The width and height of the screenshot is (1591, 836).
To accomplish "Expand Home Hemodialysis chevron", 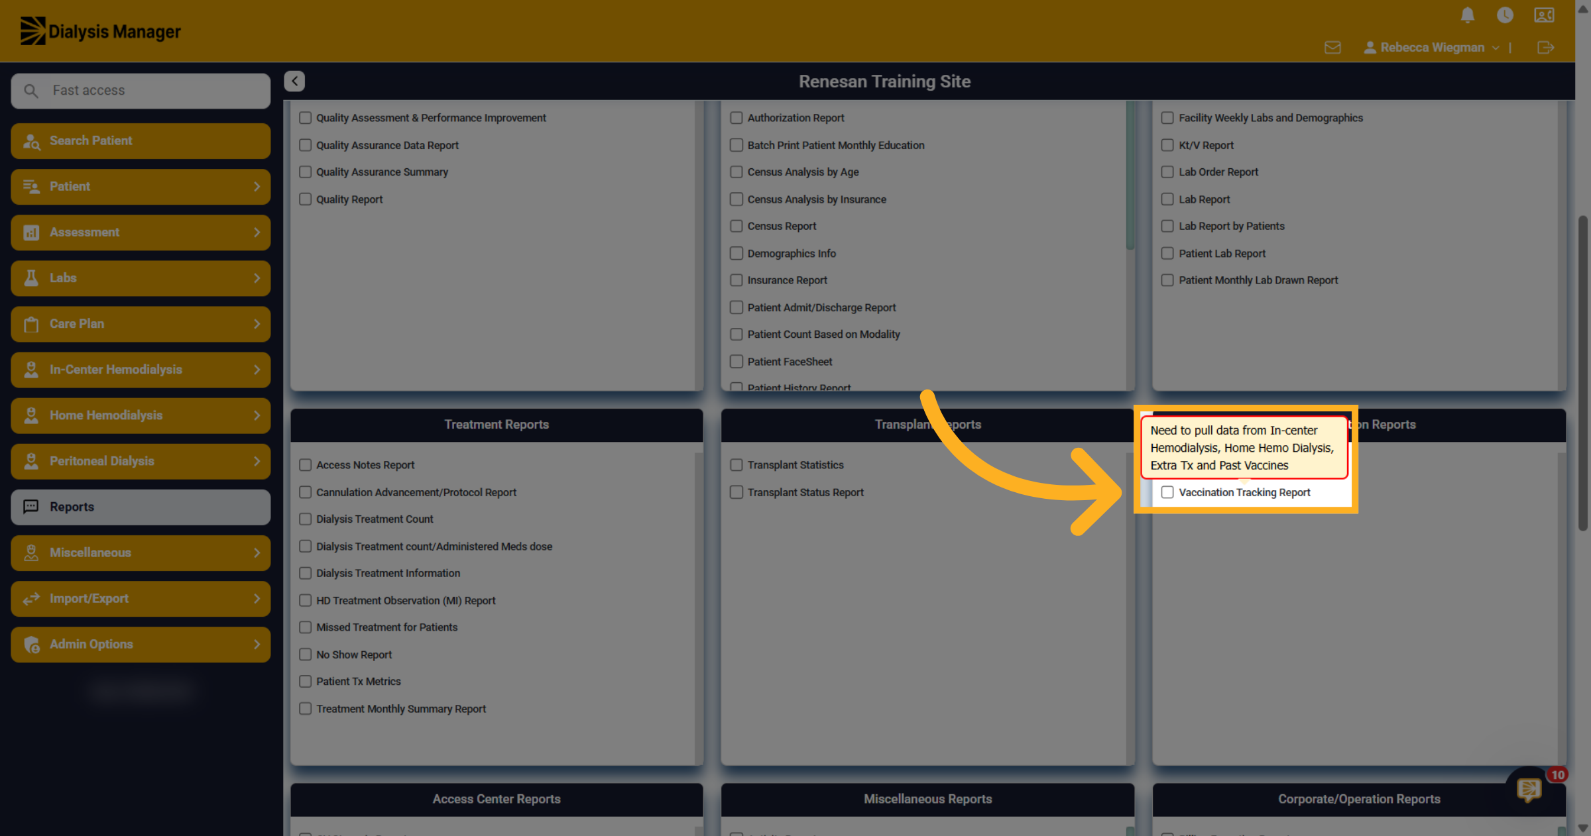I will (257, 415).
